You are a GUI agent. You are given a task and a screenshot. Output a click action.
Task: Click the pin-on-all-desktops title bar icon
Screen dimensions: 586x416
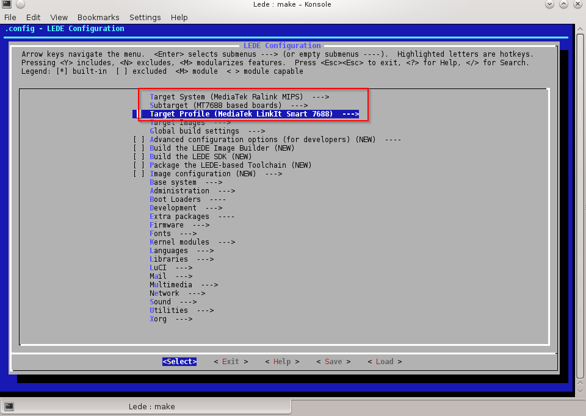coord(20,5)
